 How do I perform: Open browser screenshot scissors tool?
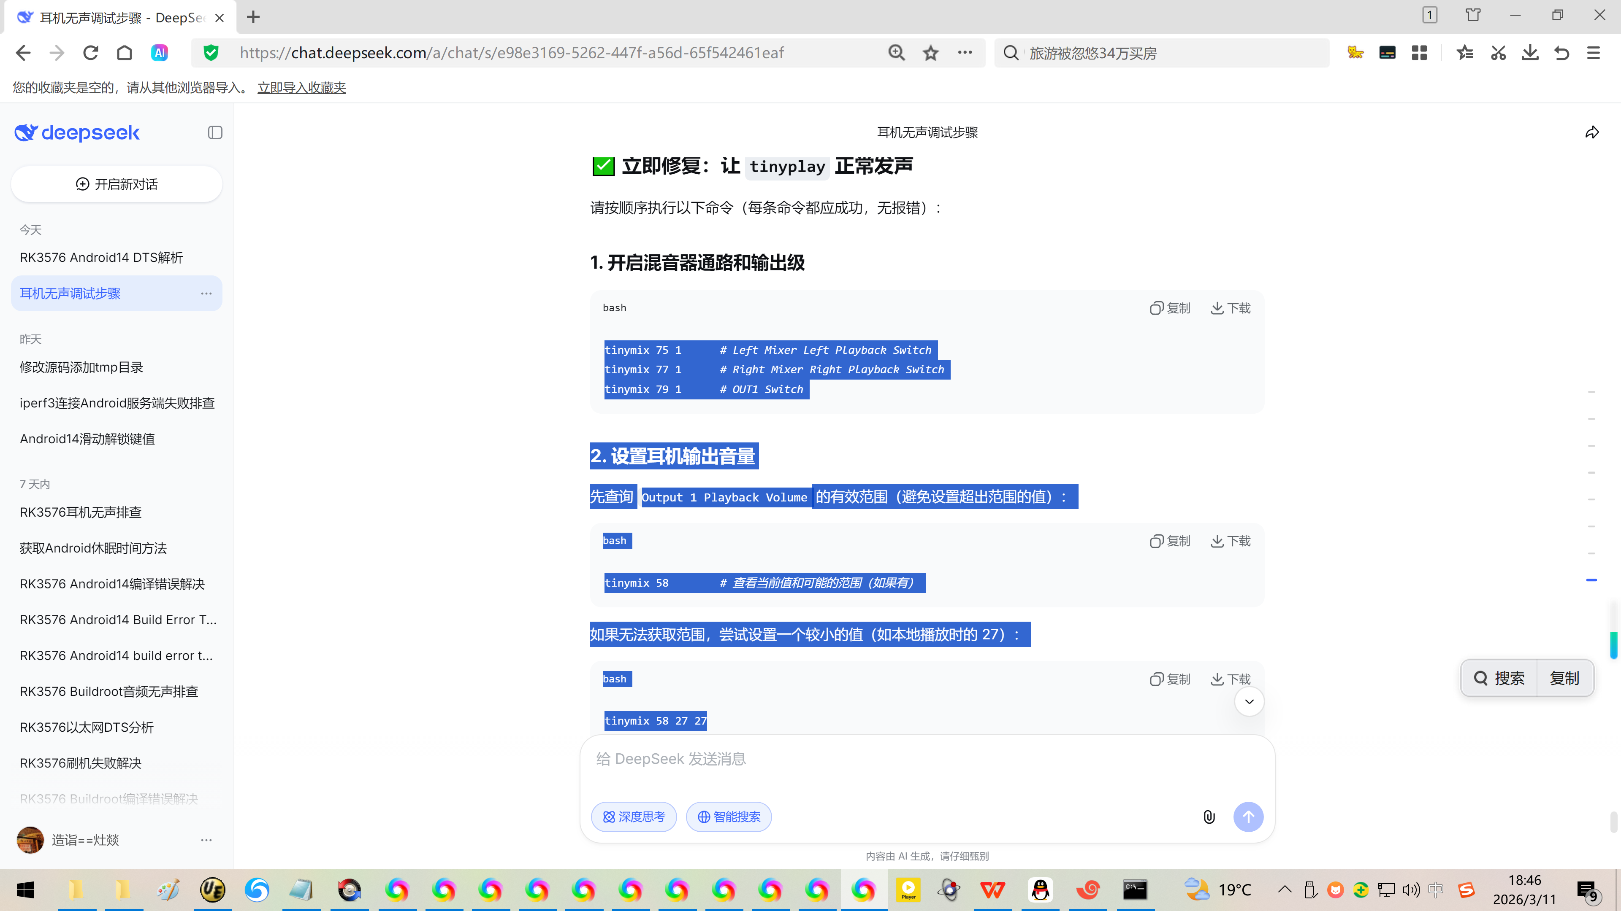1498,53
